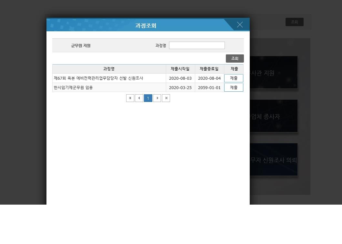Click the 제출시작일 column header
The height and width of the screenshot is (244, 342).
pos(180,69)
